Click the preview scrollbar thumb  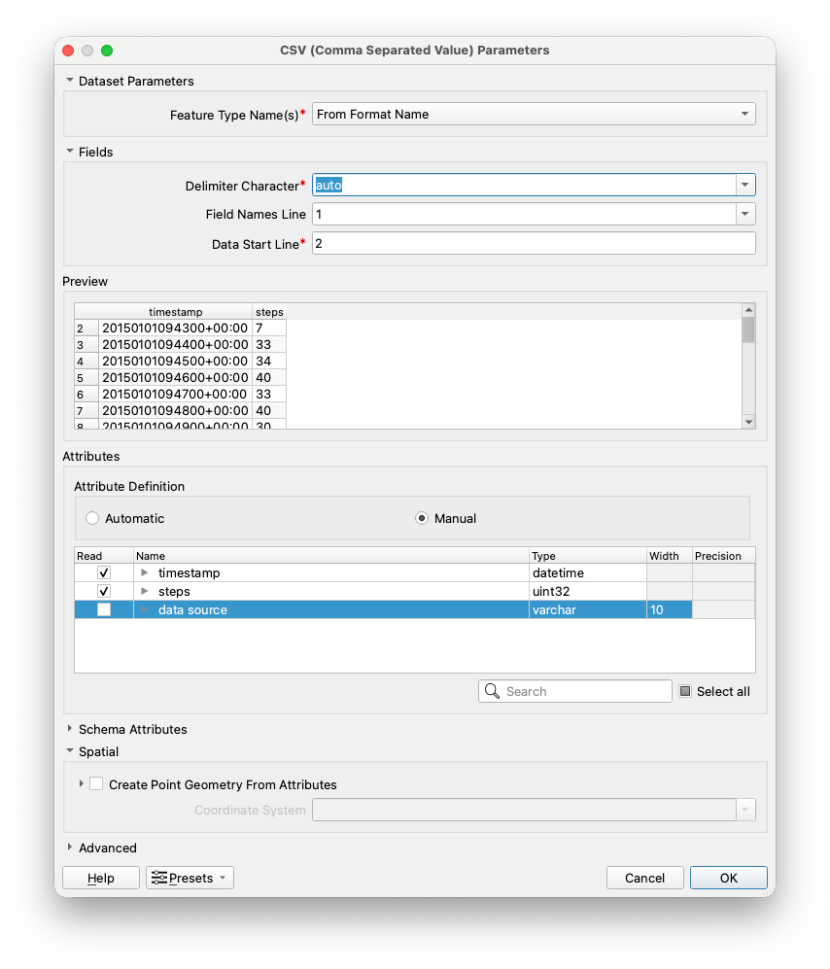click(748, 330)
